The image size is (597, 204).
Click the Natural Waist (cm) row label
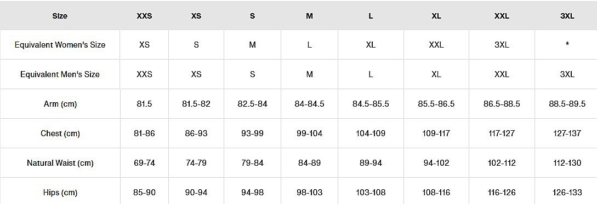click(x=60, y=164)
